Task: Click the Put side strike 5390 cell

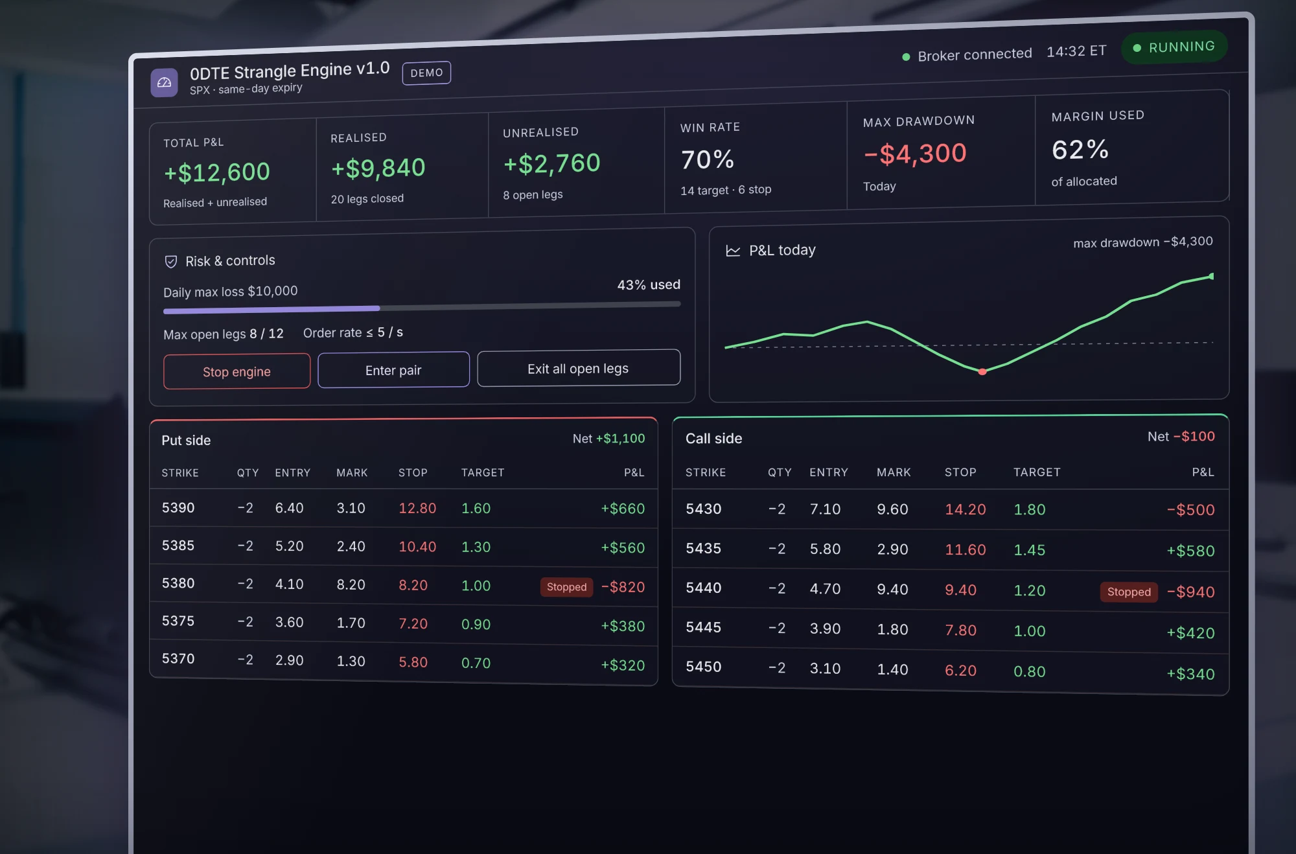Action: tap(178, 507)
